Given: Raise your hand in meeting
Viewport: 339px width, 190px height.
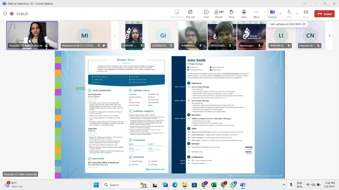Looking at the screenshot, I should [231, 14].
